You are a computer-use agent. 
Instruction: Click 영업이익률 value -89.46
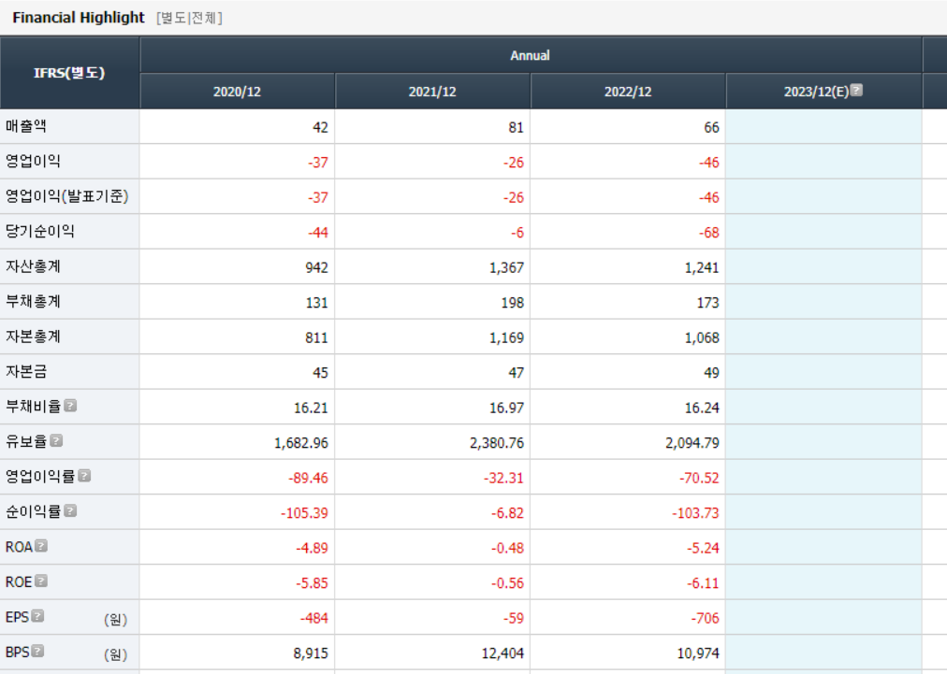[x=308, y=478]
